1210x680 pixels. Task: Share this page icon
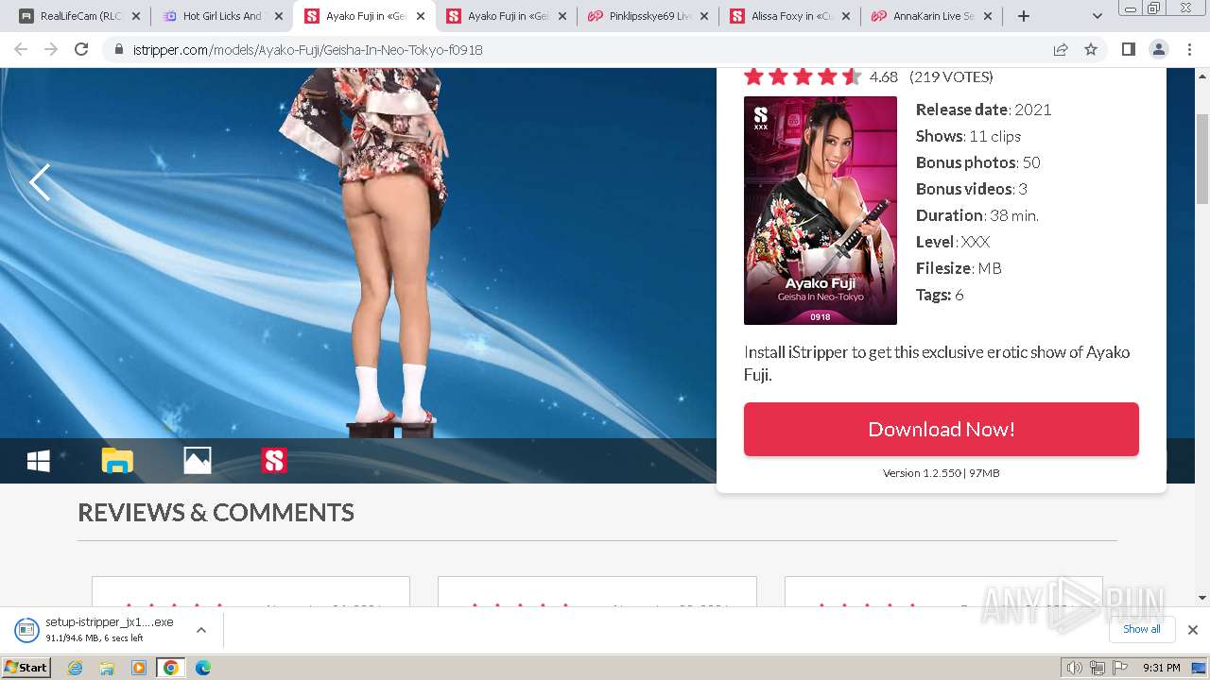point(1061,49)
